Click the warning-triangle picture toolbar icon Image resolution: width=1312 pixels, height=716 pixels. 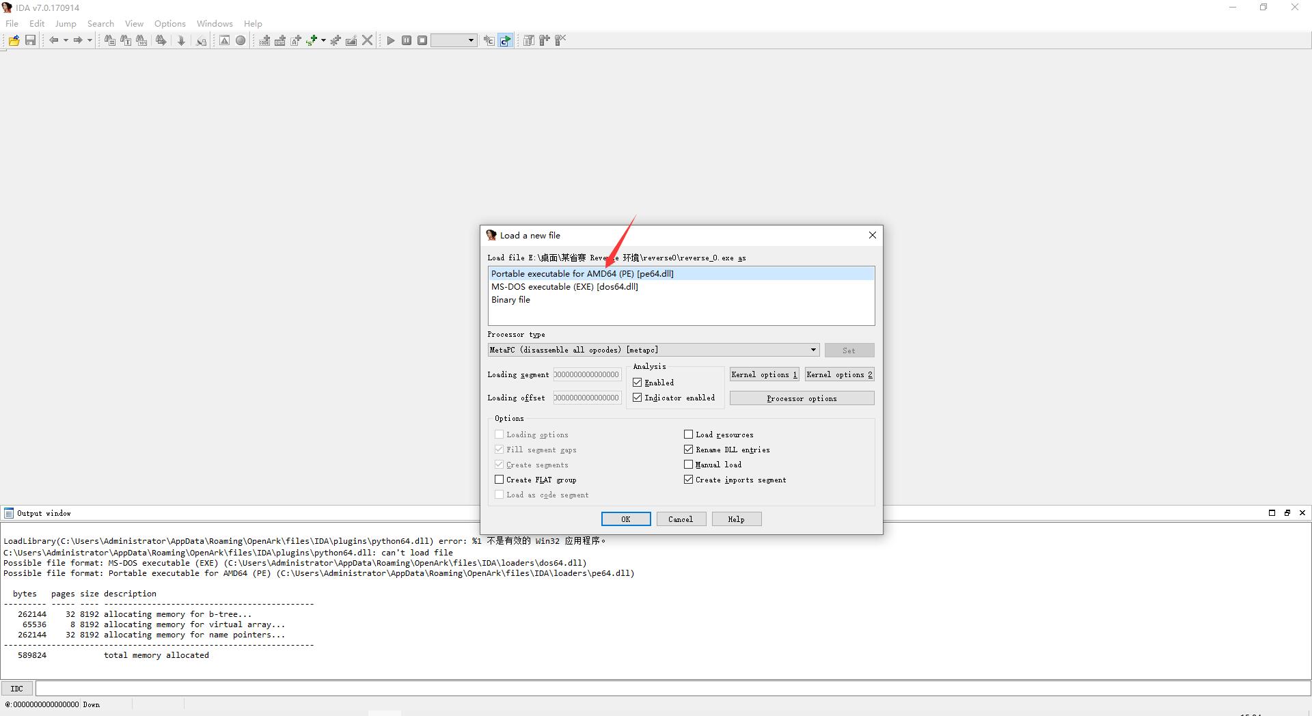224,40
